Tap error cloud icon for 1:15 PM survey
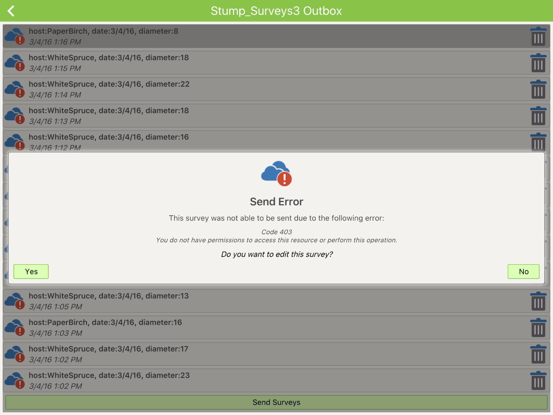 click(x=15, y=63)
